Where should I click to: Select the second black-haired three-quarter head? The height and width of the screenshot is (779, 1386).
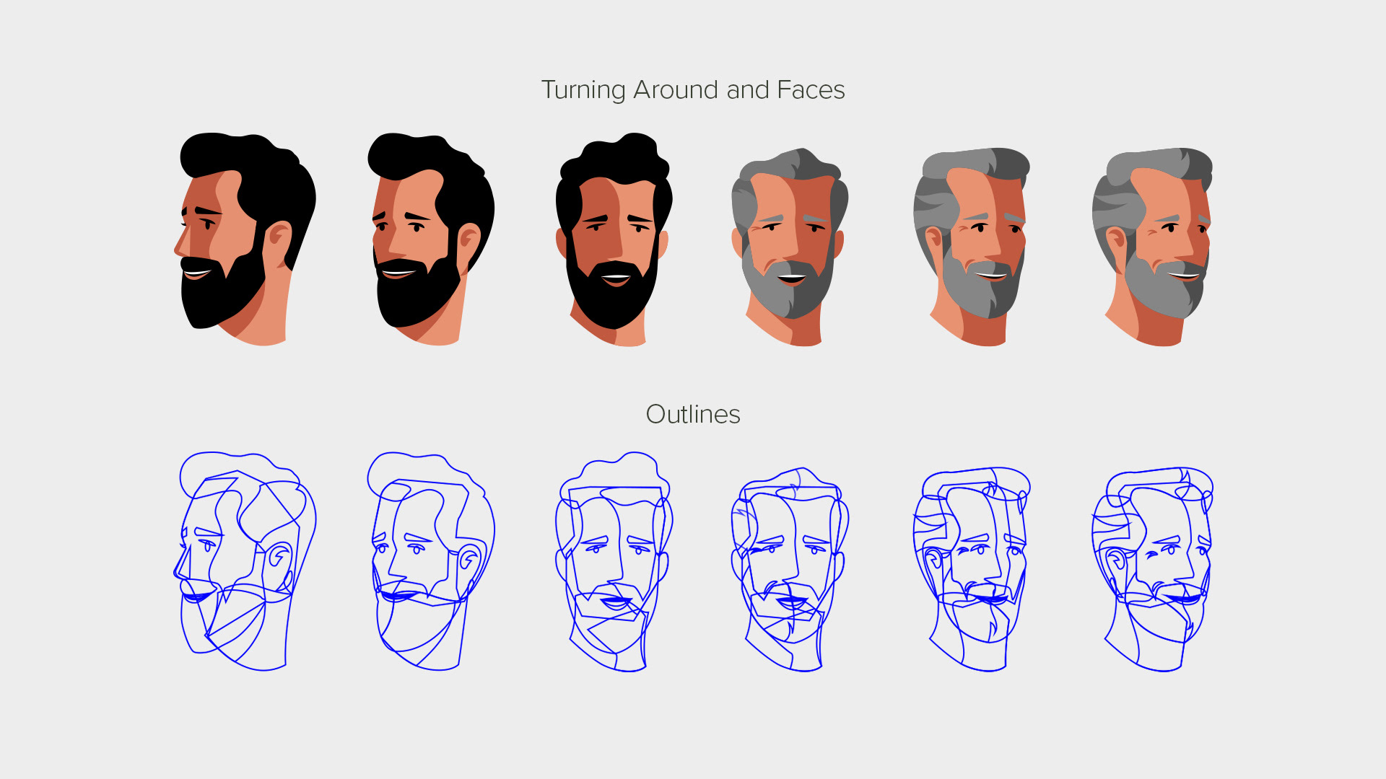(431, 239)
